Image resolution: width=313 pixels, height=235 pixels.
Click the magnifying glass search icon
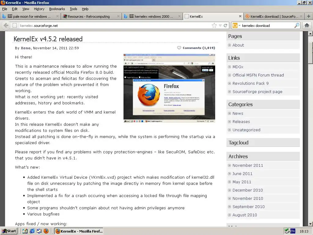tap(296, 25)
